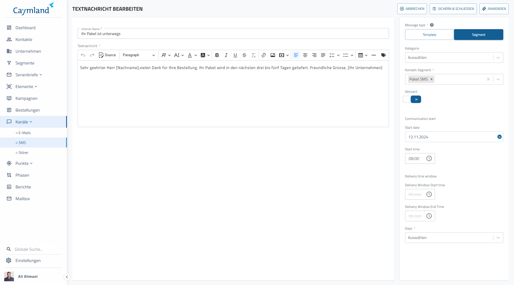Screen dimensions: 514x285
Task: Select Segment message type
Action: coord(478,35)
